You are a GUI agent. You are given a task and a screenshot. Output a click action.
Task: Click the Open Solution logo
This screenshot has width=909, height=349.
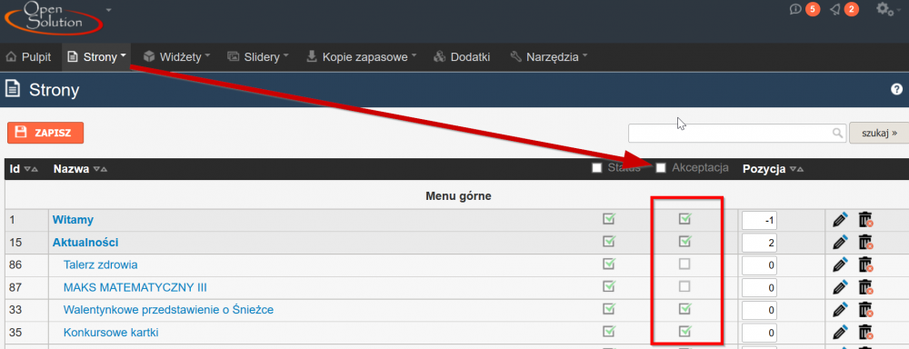(x=54, y=17)
